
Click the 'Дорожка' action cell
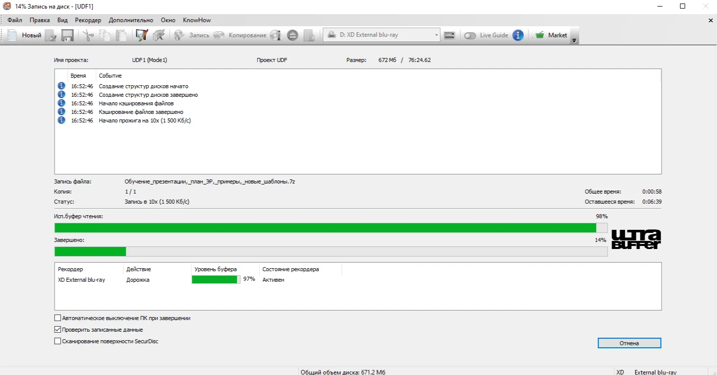coord(138,280)
